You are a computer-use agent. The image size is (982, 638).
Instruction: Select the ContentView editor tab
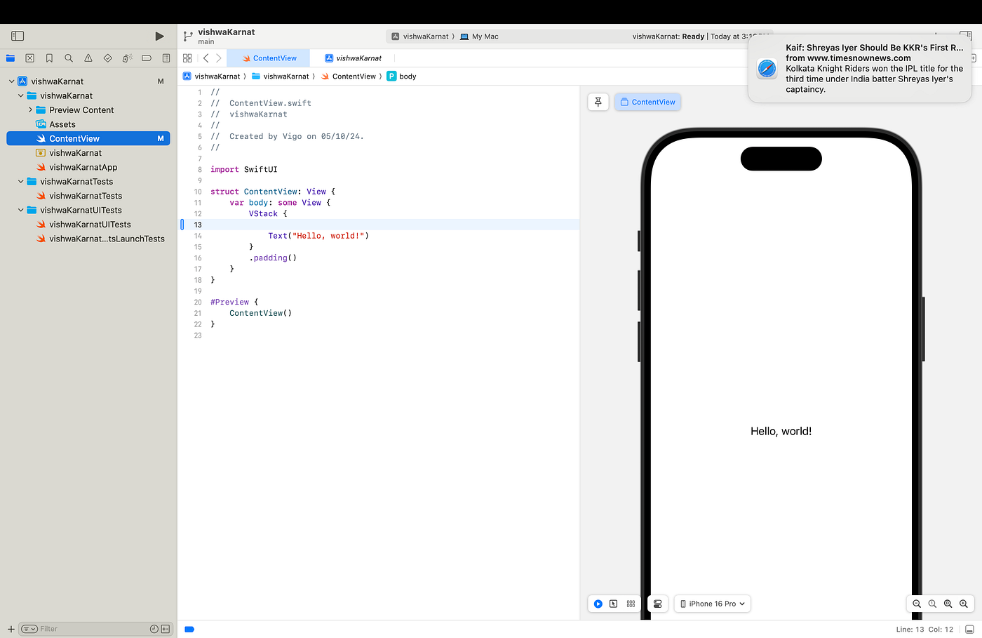pos(269,58)
